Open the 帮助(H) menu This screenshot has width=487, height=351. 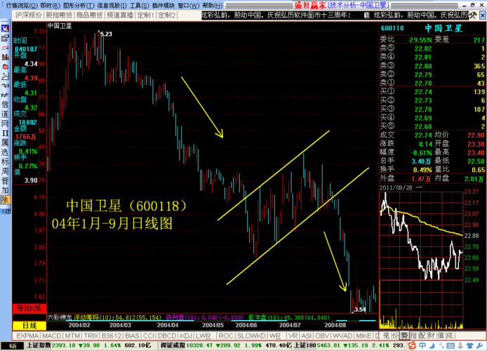pos(213,6)
